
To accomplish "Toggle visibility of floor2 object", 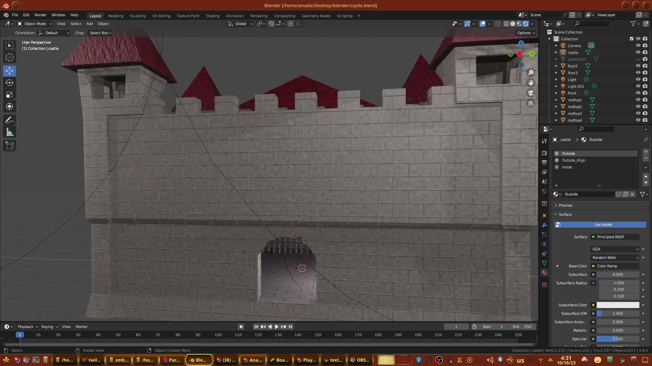I will coord(638,66).
